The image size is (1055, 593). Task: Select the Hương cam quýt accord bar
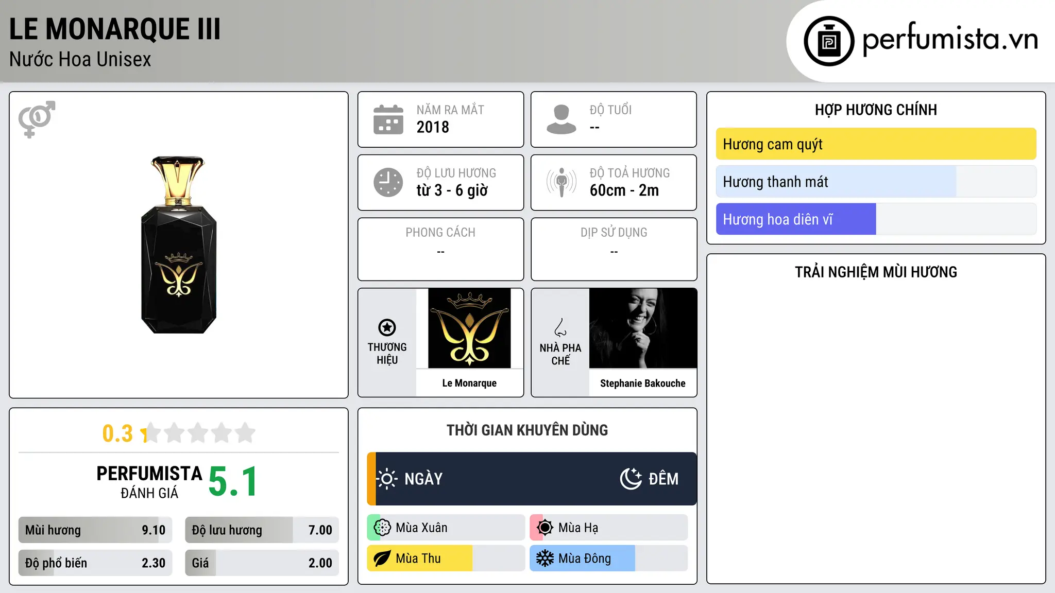point(876,144)
